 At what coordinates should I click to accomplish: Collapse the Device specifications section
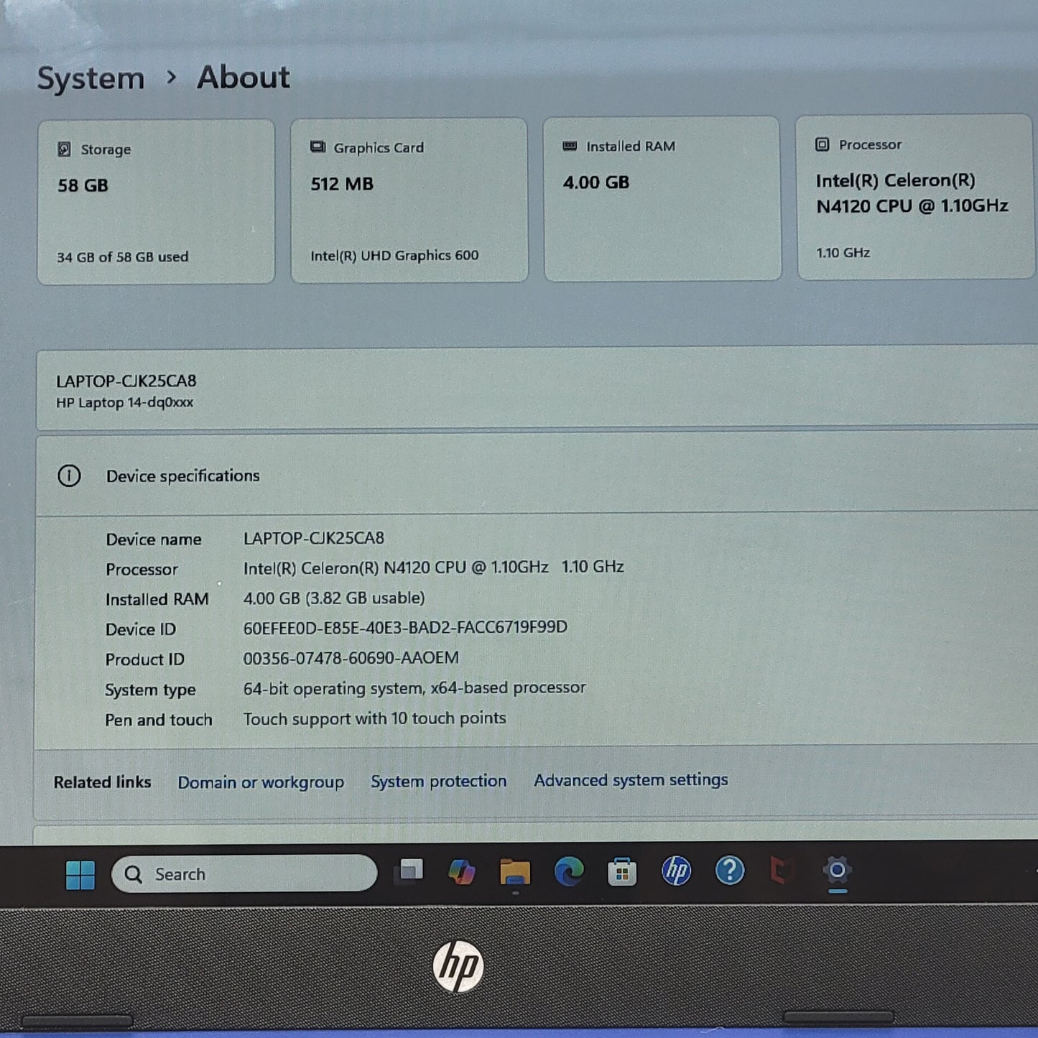tap(182, 476)
